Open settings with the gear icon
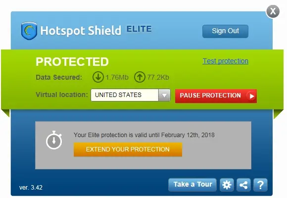Viewport: 287px width, 198px height. 227,185
